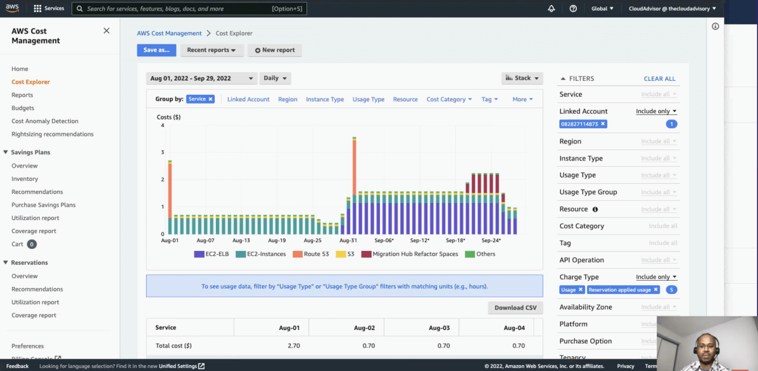This screenshot has height=371, width=758.
Task: Click CLEAR ALL filters link
Action: [x=659, y=79]
